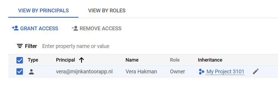
Task: Click the add-person icon for Grant Access
Action: coord(15,28)
